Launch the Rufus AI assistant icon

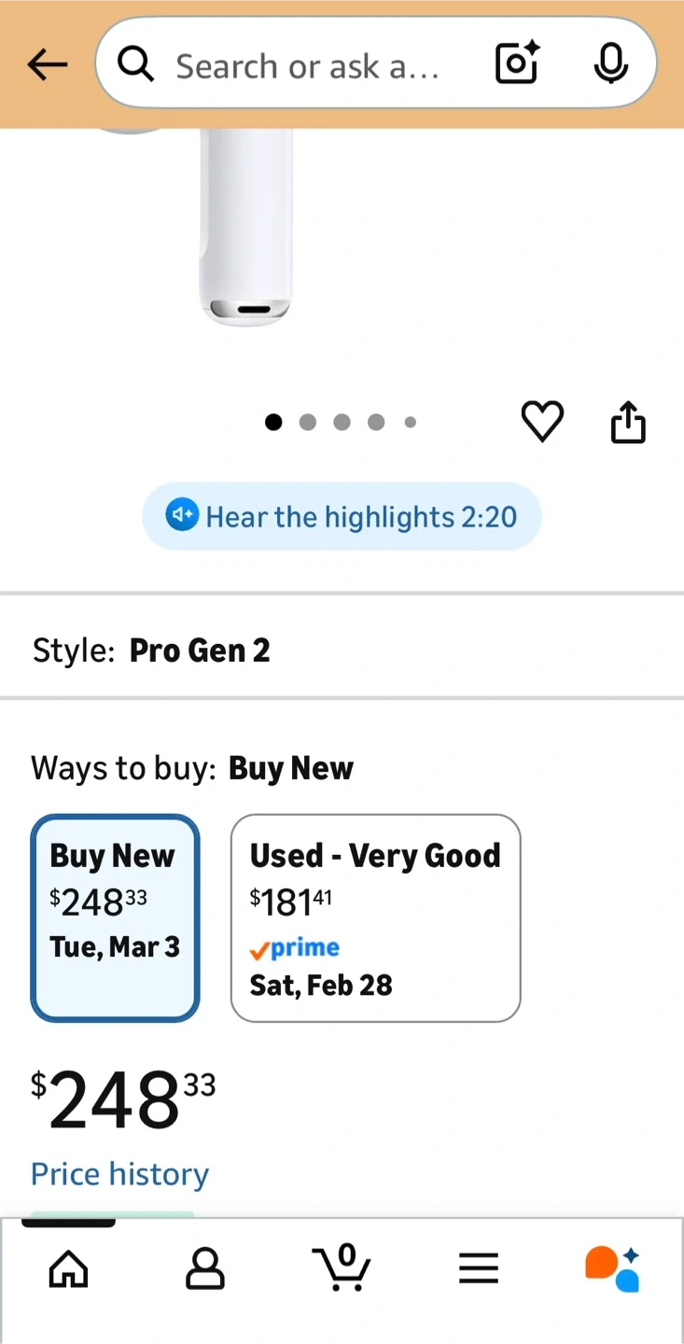pyautogui.click(x=612, y=1267)
